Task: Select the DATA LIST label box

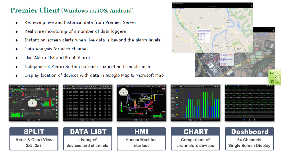Action: click(88, 139)
